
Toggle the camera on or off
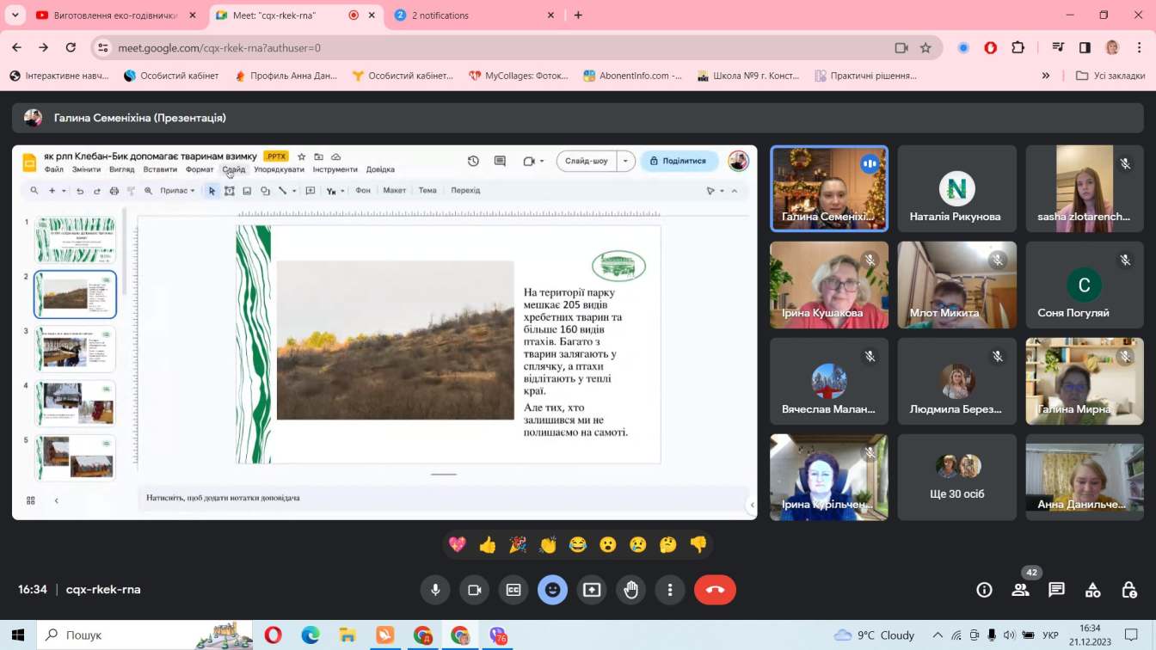(x=474, y=590)
